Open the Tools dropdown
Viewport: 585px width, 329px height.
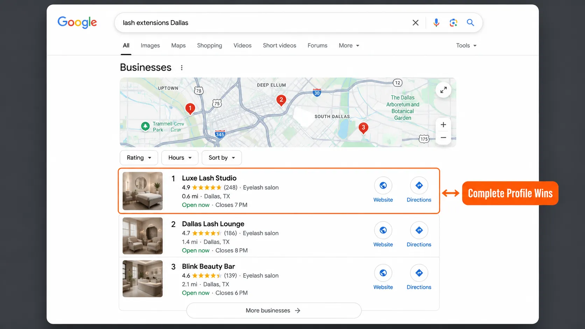click(466, 45)
